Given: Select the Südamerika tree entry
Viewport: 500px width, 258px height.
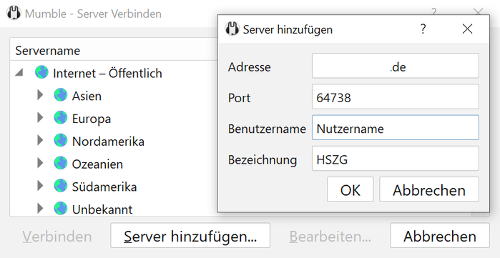Looking at the screenshot, I should [104, 187].
